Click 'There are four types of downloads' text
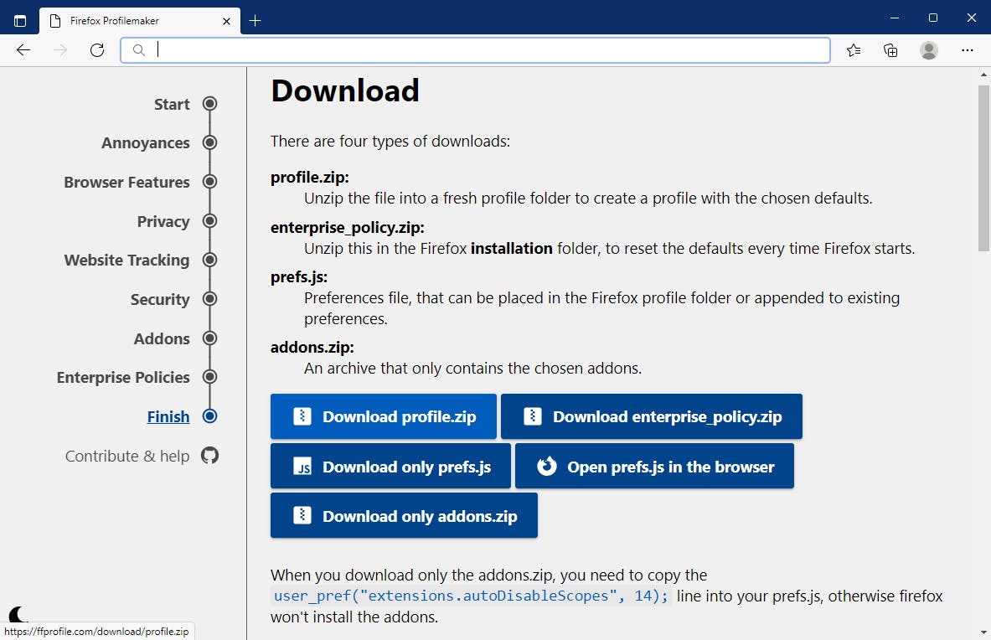Viewport: 991px width, 640px height. point(390,141)
